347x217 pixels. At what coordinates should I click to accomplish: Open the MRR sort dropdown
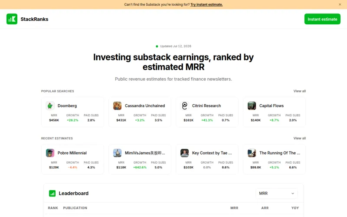(277, 193)
